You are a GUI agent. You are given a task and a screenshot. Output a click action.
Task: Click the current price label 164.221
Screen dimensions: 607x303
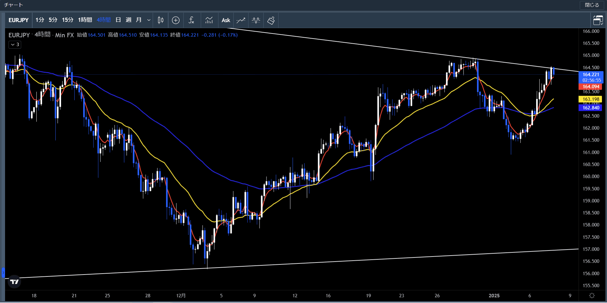coord(591,75)
